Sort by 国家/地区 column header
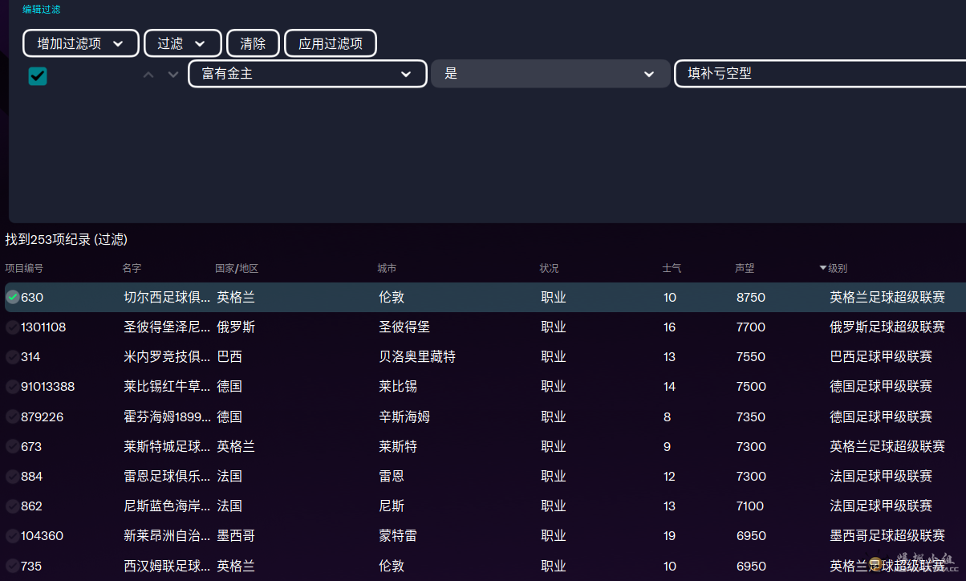Viewport: 966px width, 581px height. click(x=237, y=268)
